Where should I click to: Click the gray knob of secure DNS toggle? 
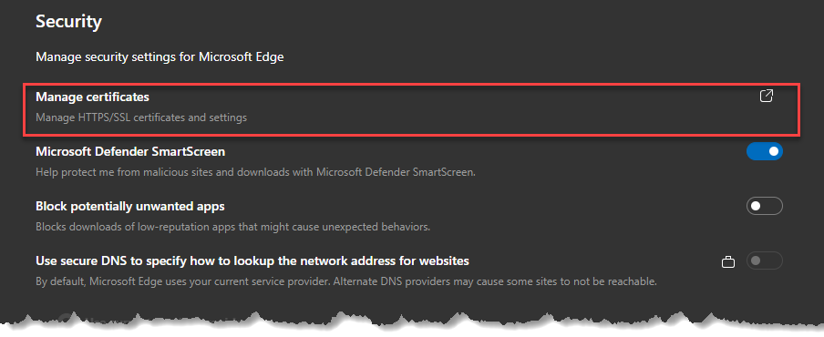pos(756,260)
